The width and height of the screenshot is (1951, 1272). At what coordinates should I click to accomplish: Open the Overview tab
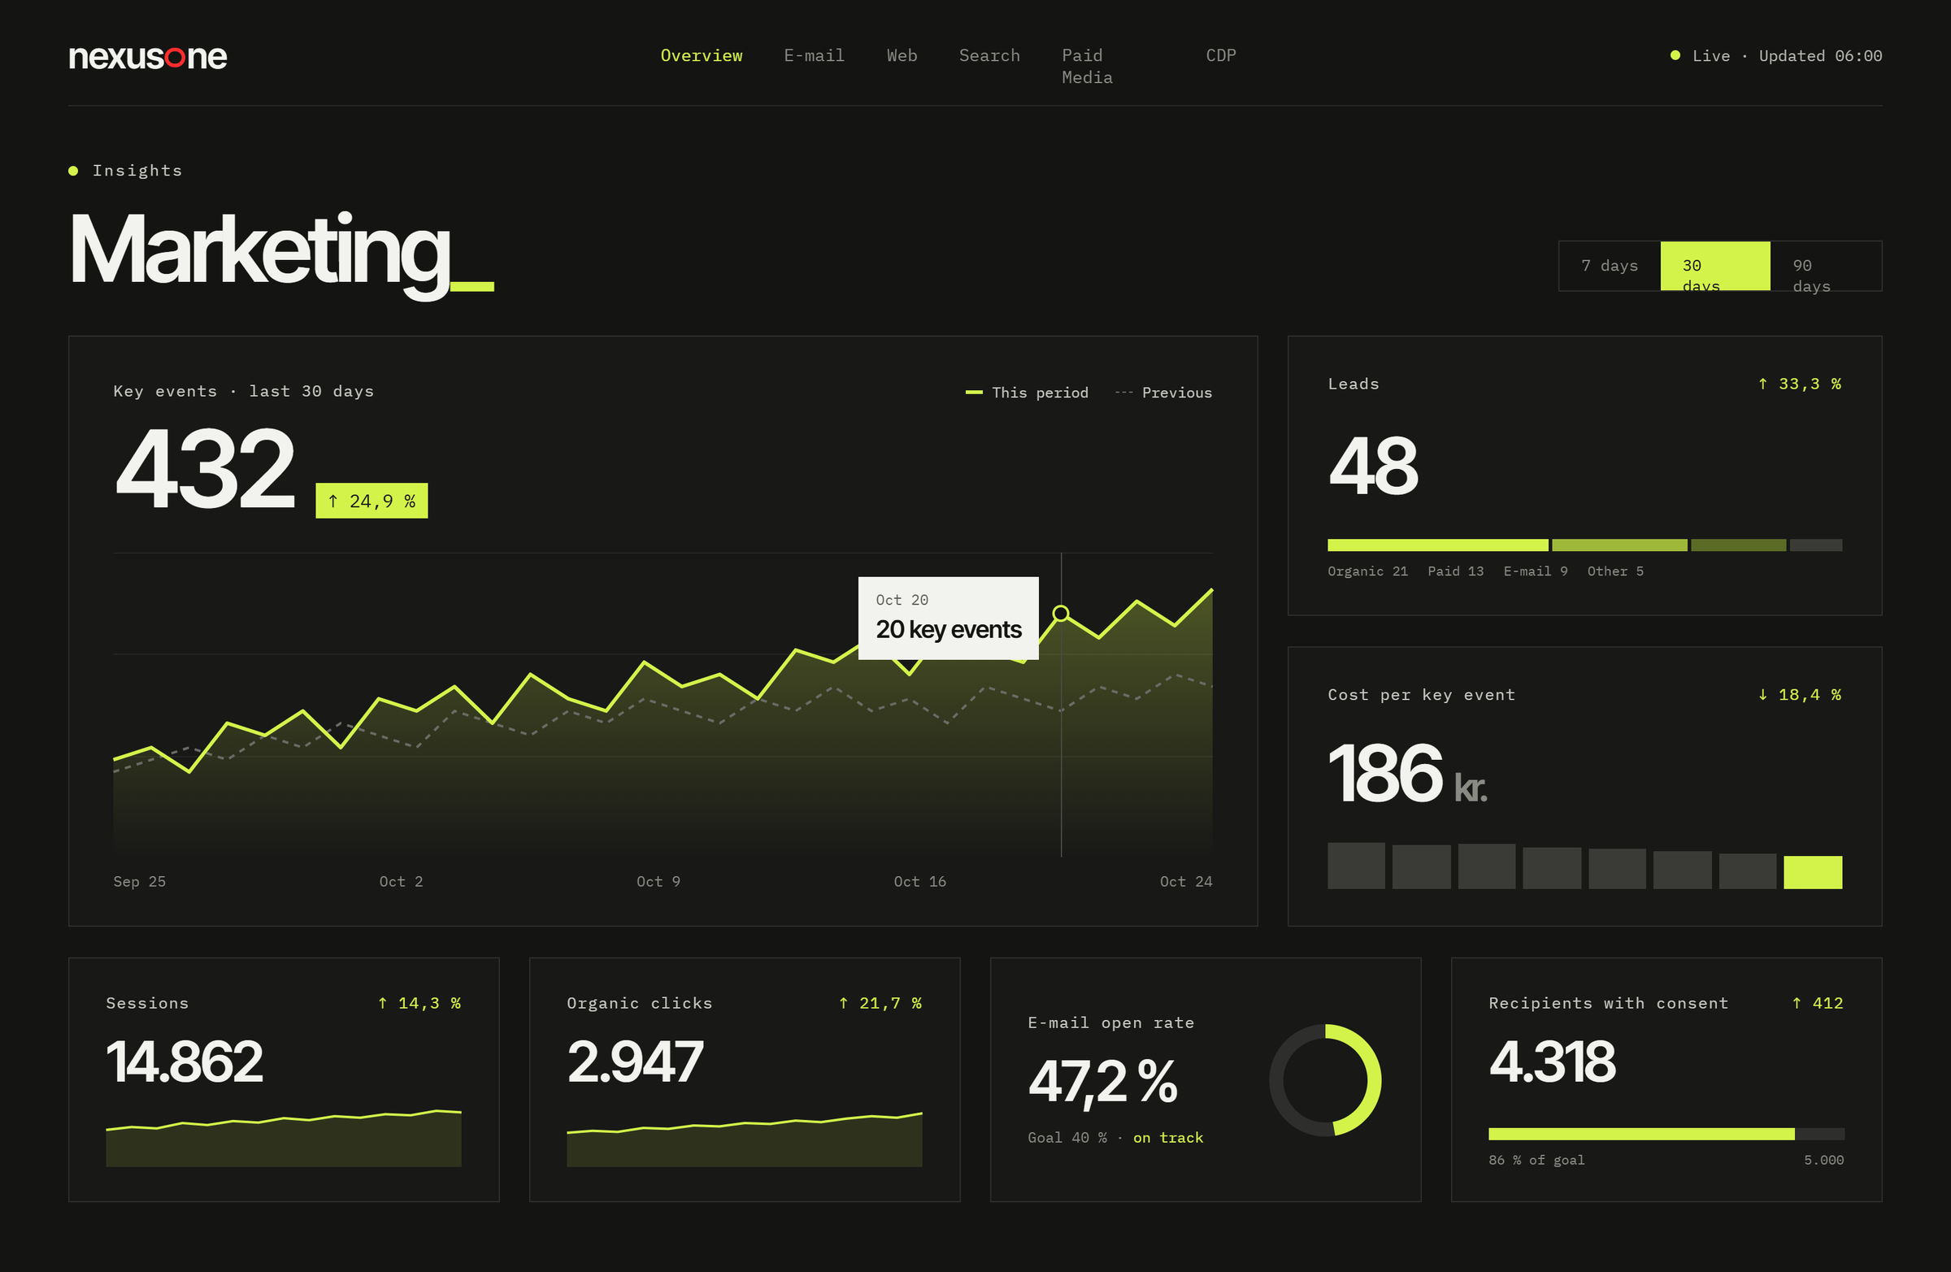(x=701, y=56)
